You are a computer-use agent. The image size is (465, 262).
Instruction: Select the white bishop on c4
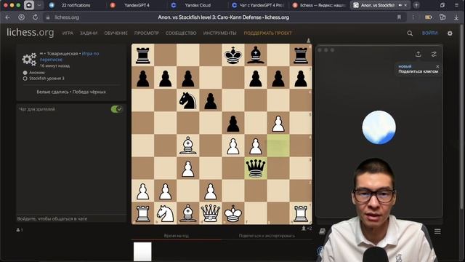tap(187, 146)
